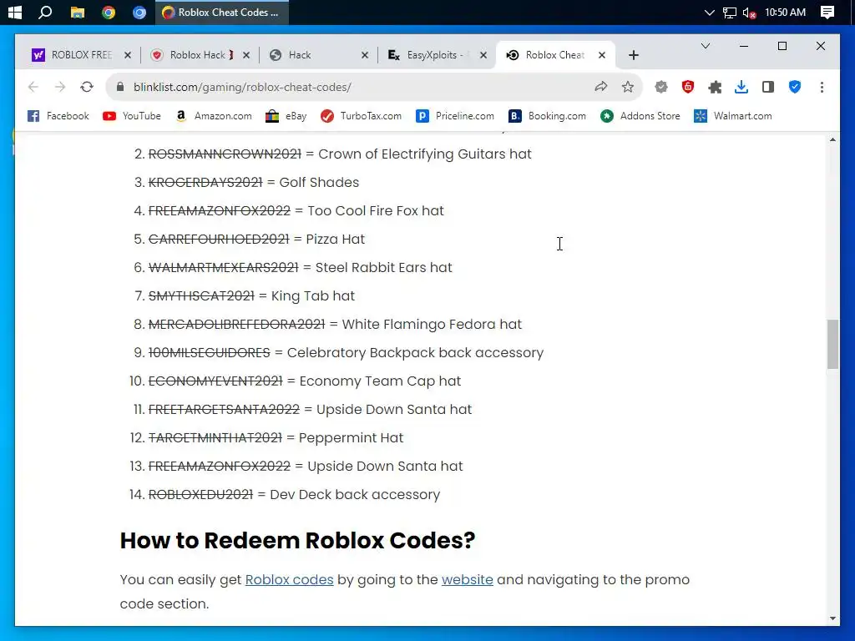Close the EasyXploits tab
This screenshot has height=641, width=855.
[x=483, y=55]
